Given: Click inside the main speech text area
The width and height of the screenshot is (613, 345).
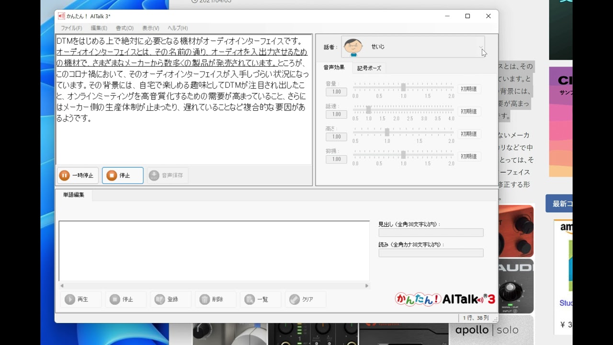Looking at the screenshot, I should pos(184,99).
